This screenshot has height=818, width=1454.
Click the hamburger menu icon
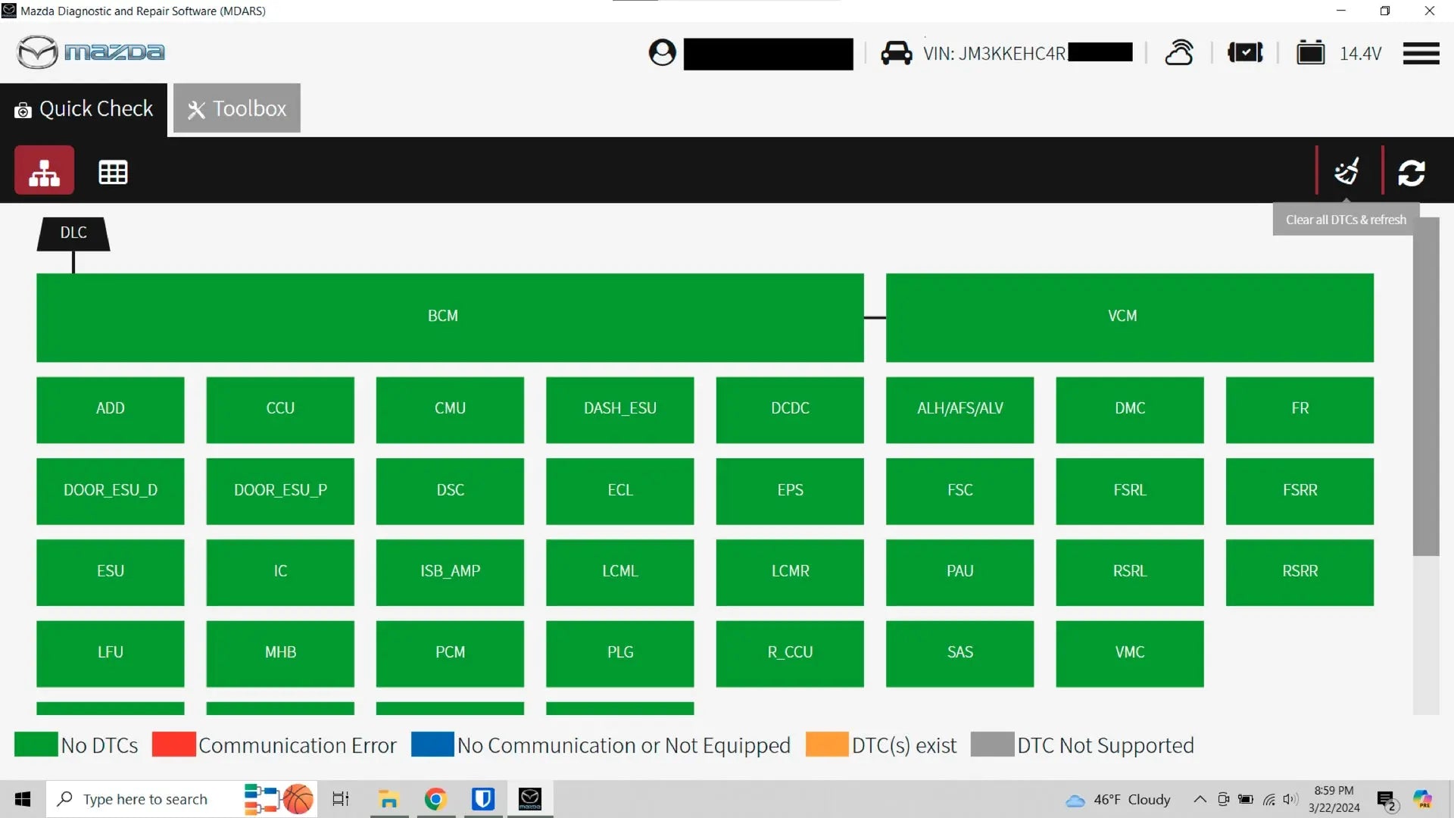point(1421,53)
